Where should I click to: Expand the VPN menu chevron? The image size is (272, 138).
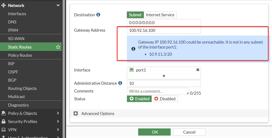[x=58, y=130]
